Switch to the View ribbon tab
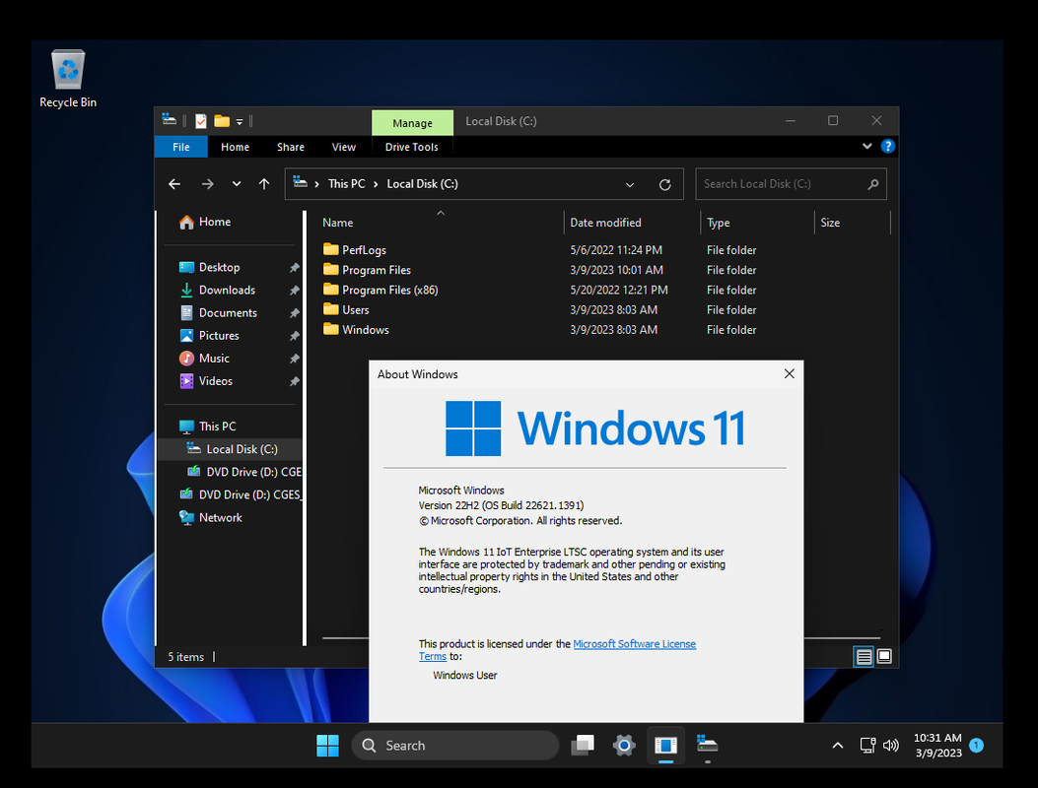The image size is (1038, 788). 344,147
